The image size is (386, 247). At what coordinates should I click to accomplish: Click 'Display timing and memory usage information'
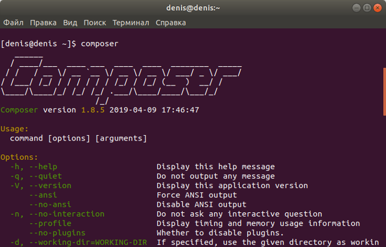tap(258, 224)
